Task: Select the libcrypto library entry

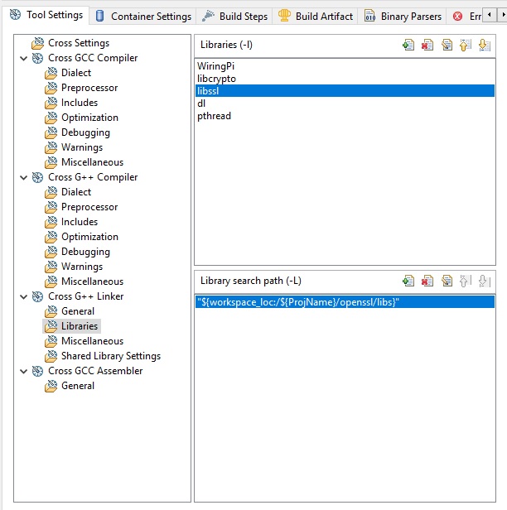Action: pyautogui.click(x=345, y=79)
